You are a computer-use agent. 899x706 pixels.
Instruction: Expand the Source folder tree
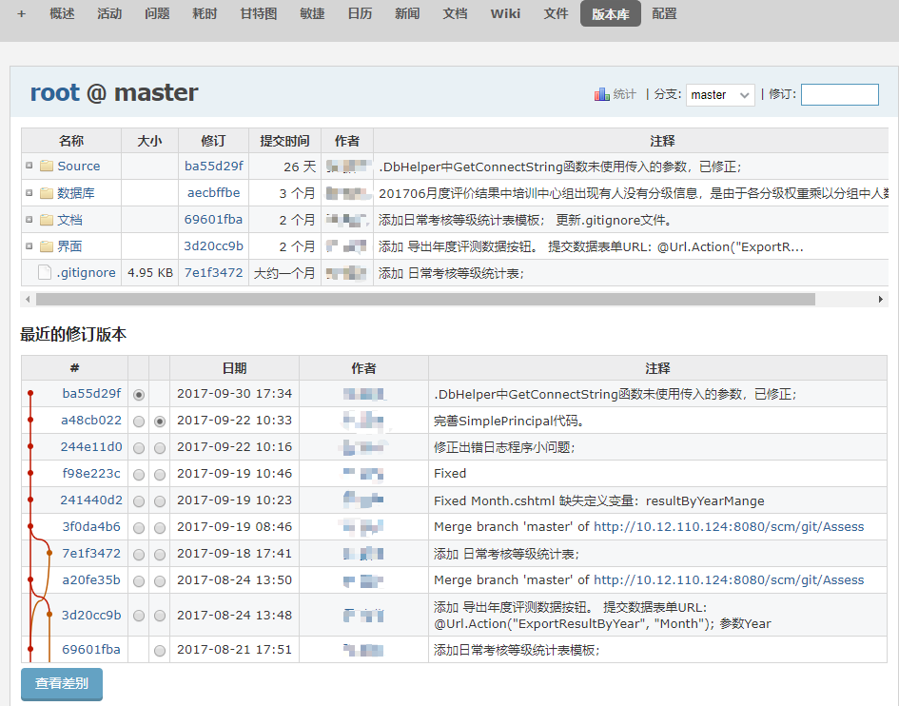[29, 167]
